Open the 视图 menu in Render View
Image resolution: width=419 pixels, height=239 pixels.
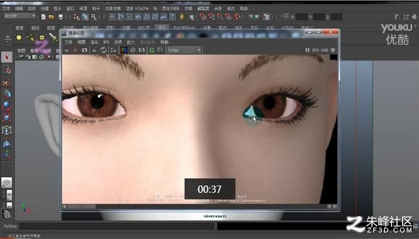click(81, 42)
